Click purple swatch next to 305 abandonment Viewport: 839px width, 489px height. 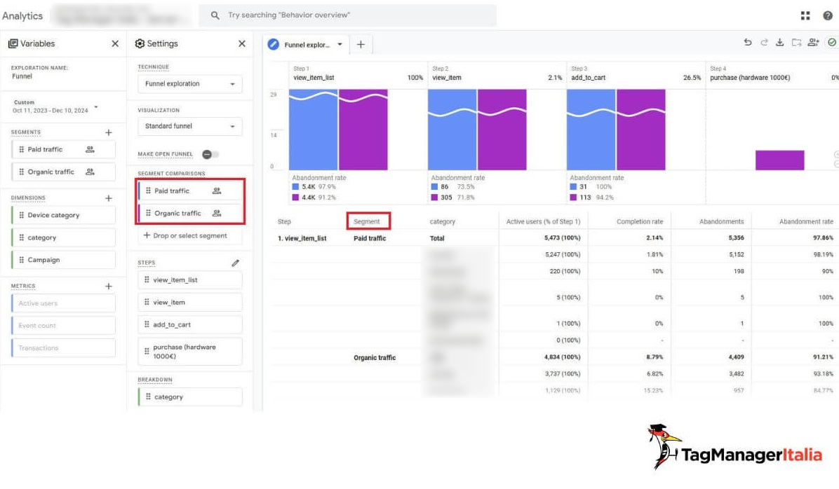tap(434, 198)
